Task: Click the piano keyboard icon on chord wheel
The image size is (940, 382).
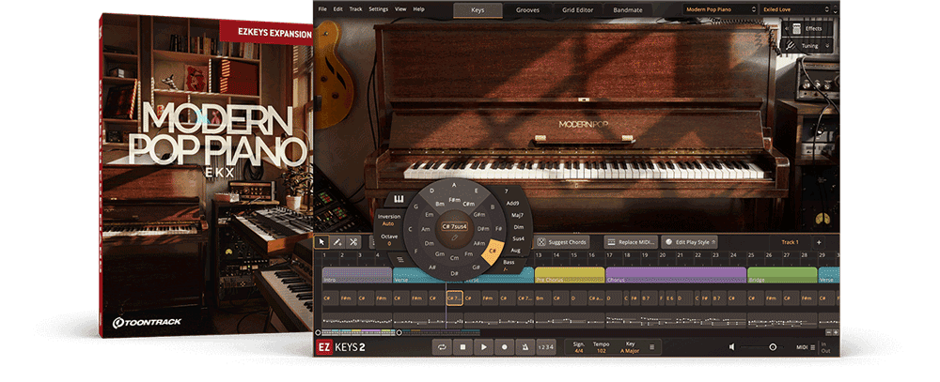Action: point(397,199)
